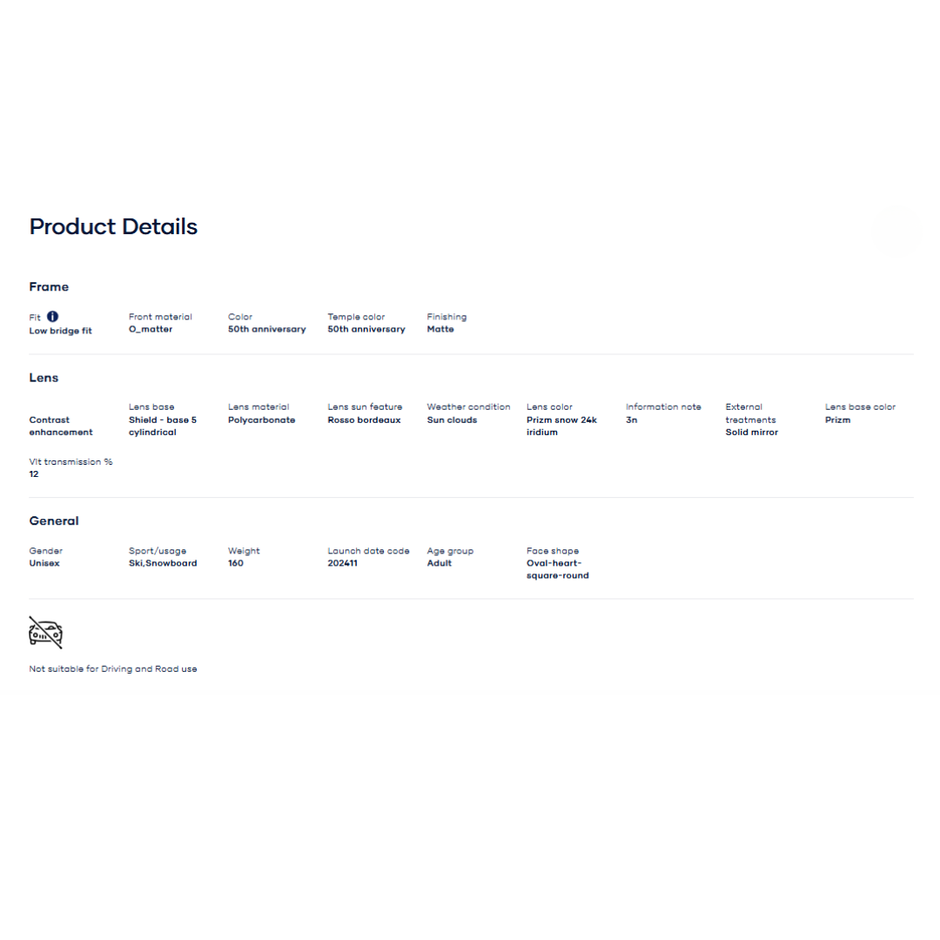Click the Launch date code 202411

[342, 563]
